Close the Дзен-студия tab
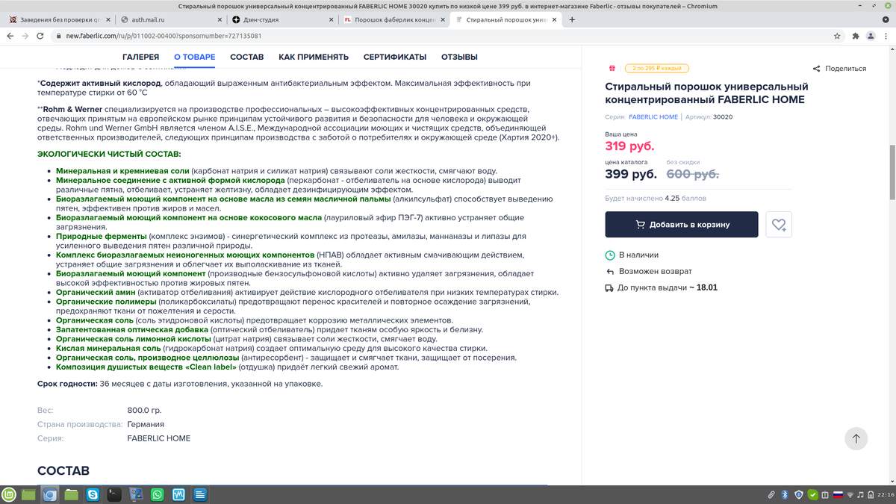 (332, 19)
